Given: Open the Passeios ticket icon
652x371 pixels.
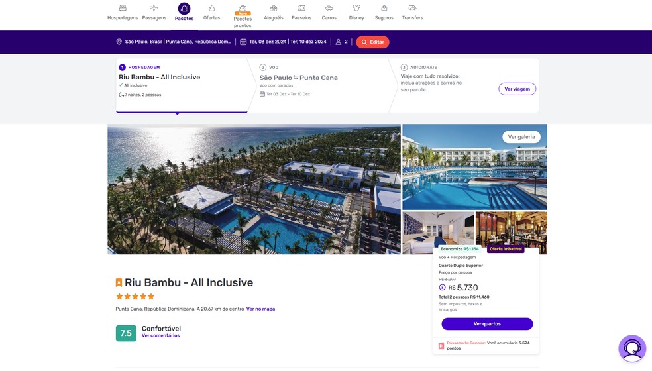Looking at the screenshot, I should pyautogui.click(x=301, y=8).
